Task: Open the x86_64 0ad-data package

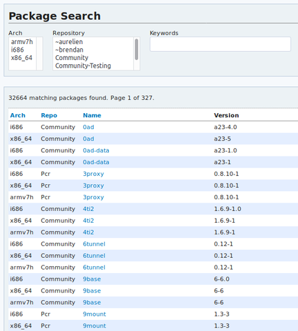Action: pos(96,162)
